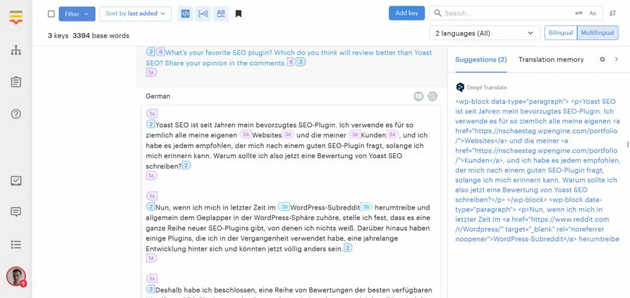Open the hierarchy tree icon in sidebar
Image resolution: width=630 pixels, height=298 pixels.
pyautogui.click(x=16, y=50)
